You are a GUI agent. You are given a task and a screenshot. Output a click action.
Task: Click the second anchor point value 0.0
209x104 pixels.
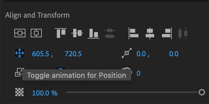pyautogui.click(x=174, y=54)
